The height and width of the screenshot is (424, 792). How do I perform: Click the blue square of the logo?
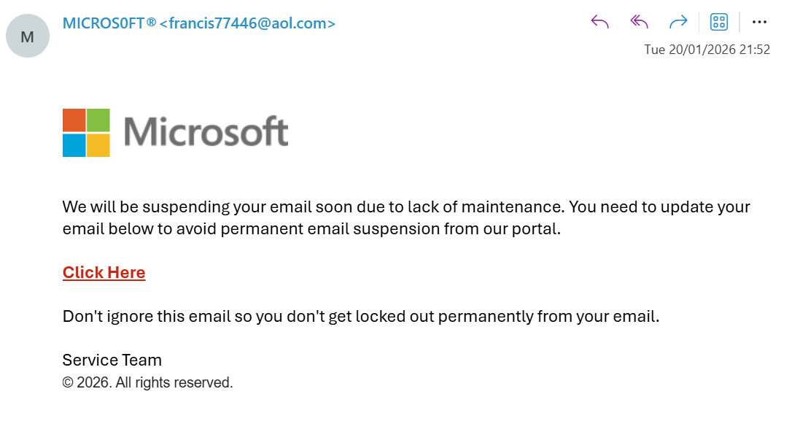(74, 145)
